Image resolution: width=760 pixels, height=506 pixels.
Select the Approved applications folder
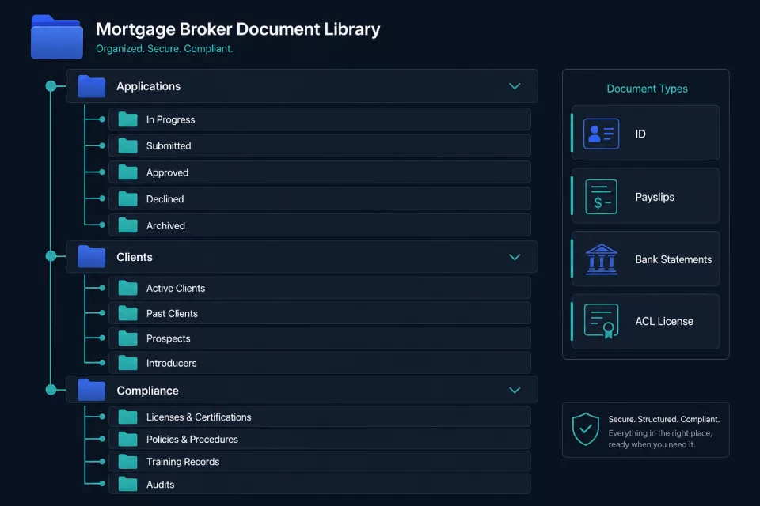[x=320, y=172]
